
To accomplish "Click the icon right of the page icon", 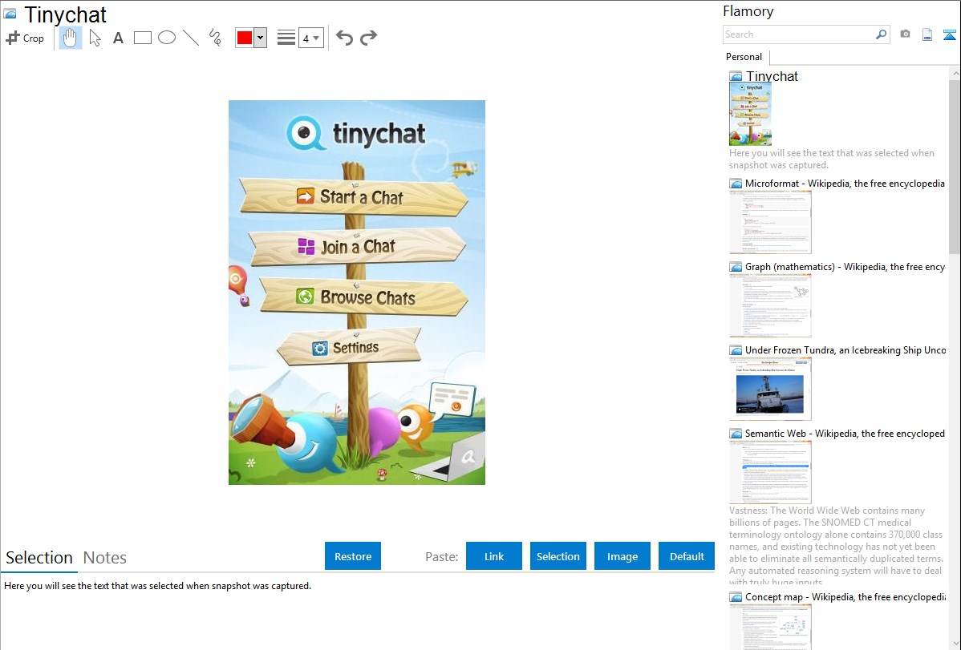I will point(949,34).
